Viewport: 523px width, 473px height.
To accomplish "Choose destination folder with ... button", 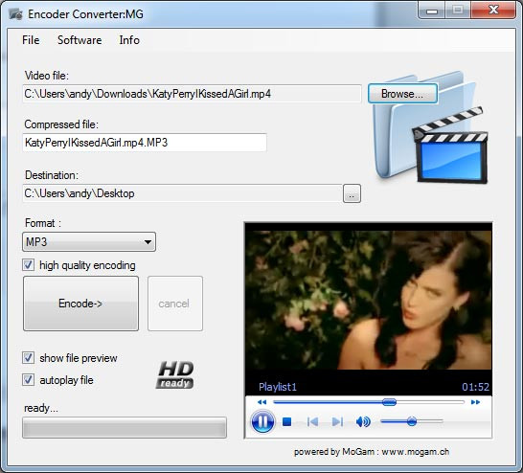I will point(352,193).
